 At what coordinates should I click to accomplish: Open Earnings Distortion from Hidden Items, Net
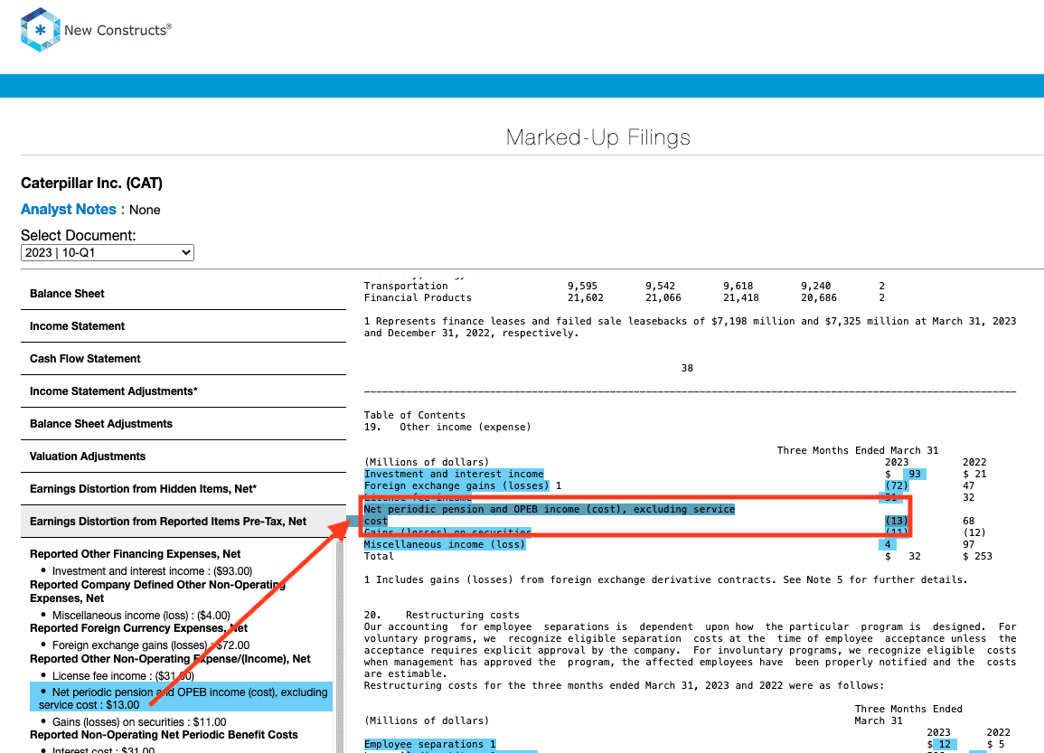point(183,489)
